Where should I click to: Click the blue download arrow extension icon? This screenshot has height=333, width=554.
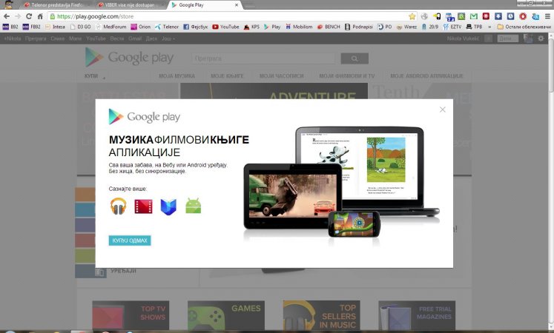pyautogui.click(x=498, y=16)
